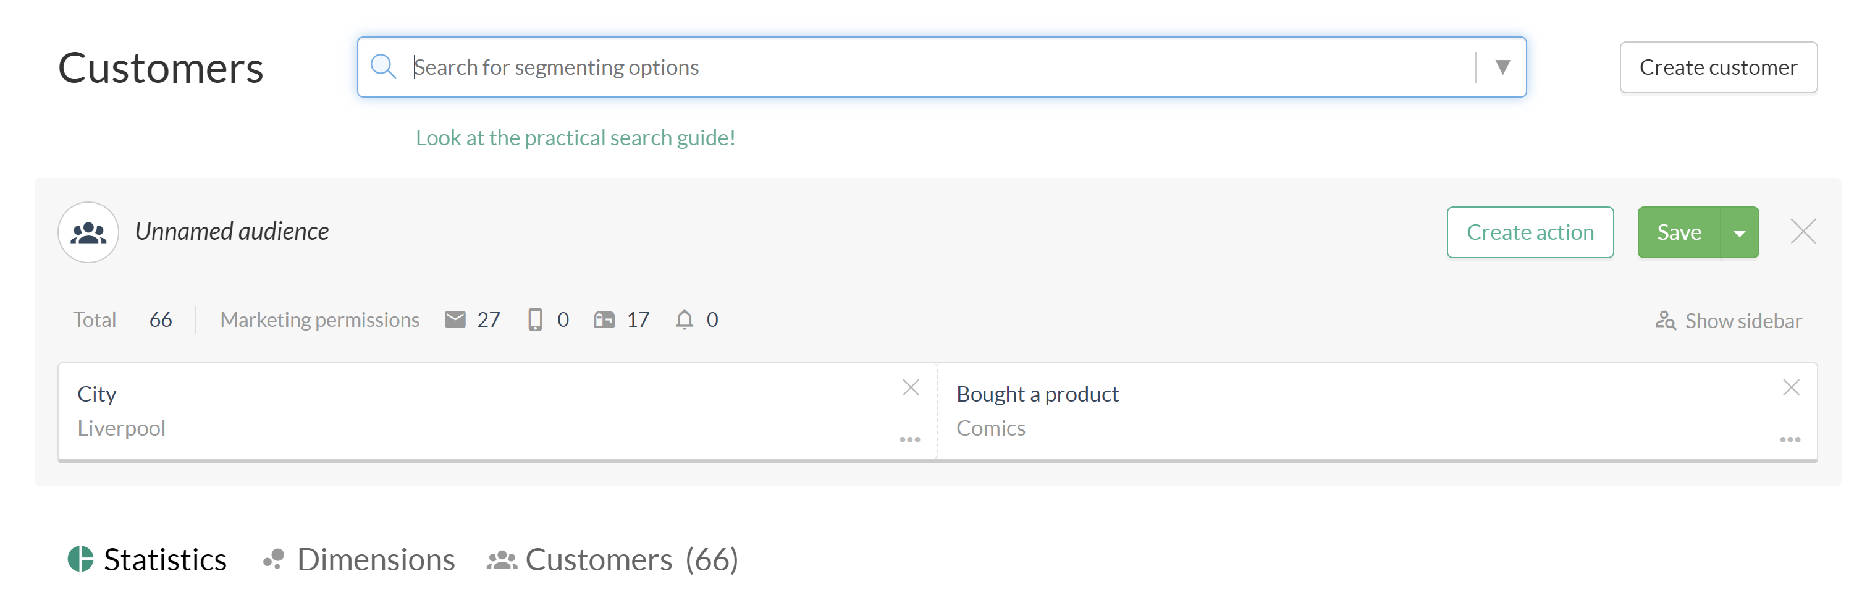Switch to the Dimensions tab
The height and width of the screenshot is (613, 1875).
click(360, 560)
